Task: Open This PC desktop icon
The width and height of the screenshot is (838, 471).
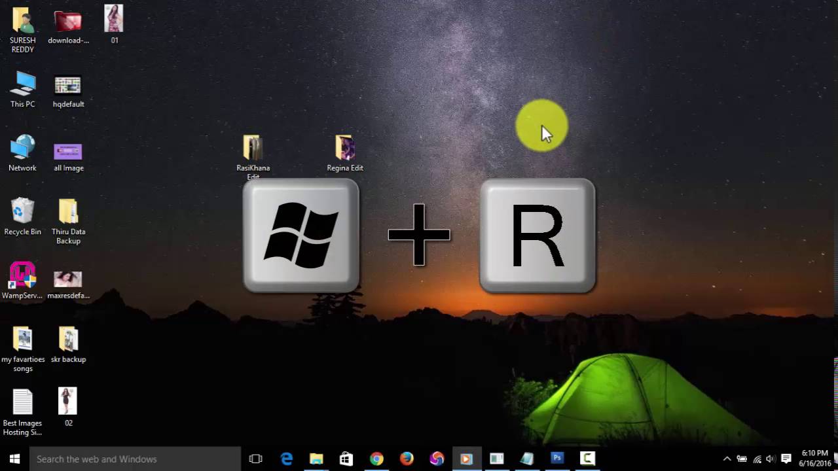Action: [x=22, y=90]
